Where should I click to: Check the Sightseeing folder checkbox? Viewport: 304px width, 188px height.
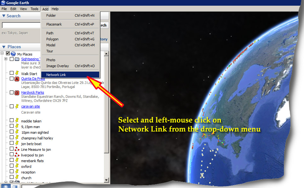click(12, 59)
